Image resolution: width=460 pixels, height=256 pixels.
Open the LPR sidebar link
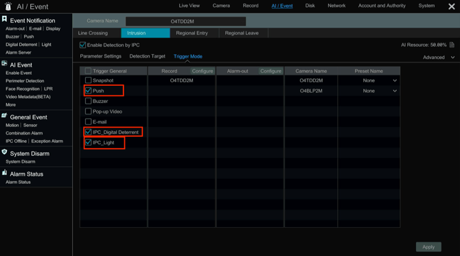pos(49,89)
